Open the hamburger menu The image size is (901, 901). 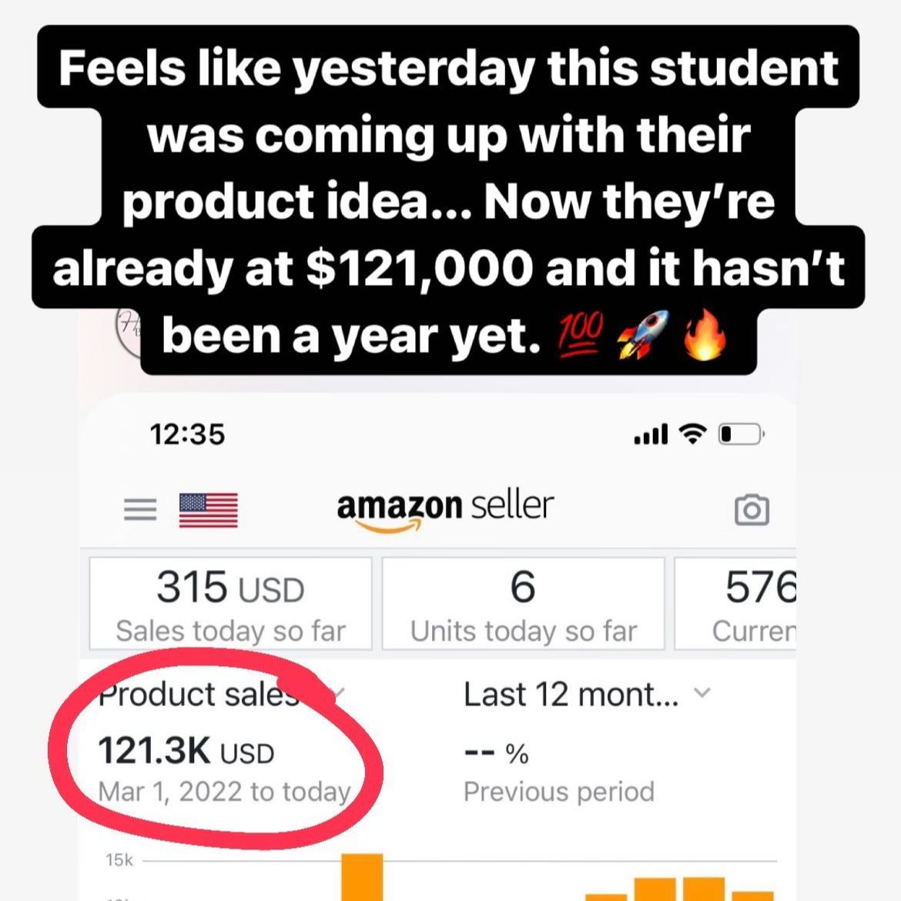[x=140, y=509]
